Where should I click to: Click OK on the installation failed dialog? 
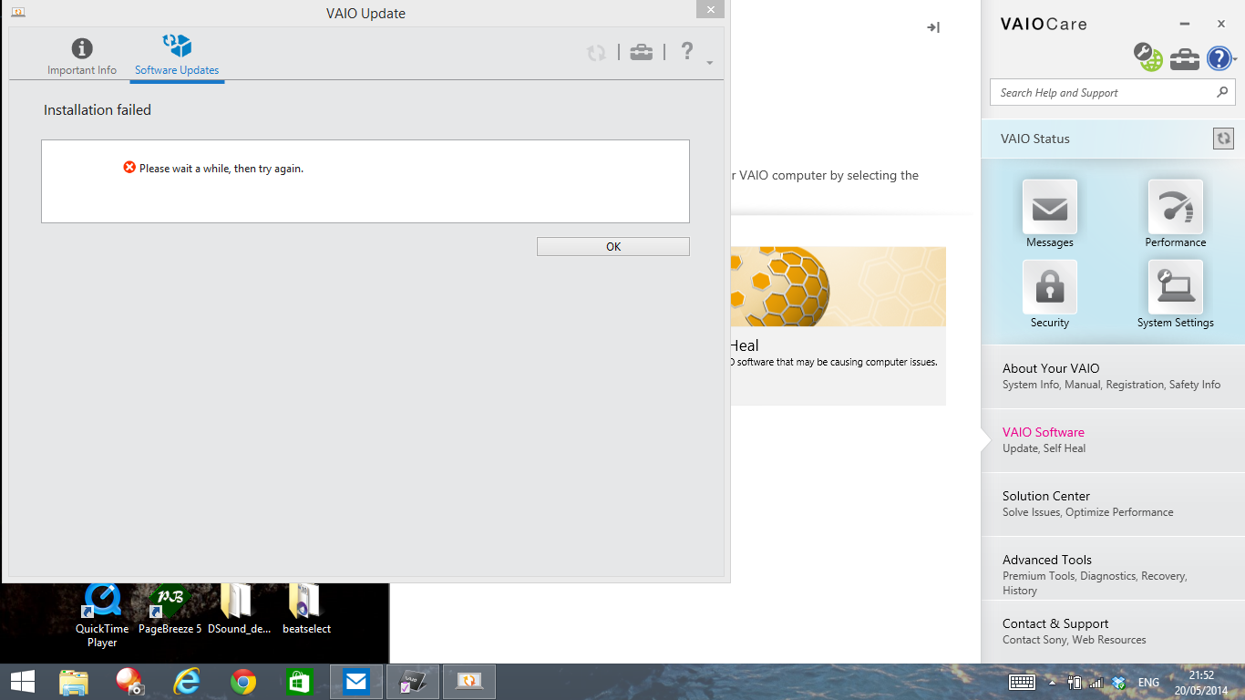(612, 246)
